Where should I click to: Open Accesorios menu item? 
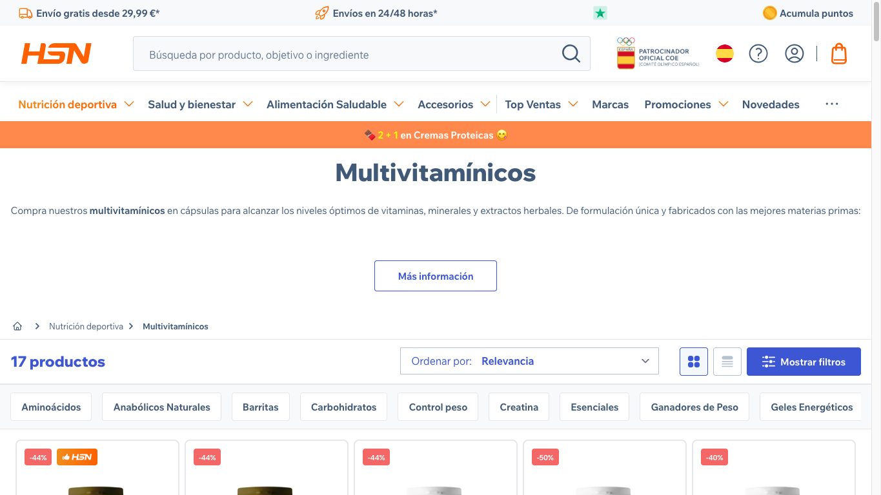pos(445,104)
